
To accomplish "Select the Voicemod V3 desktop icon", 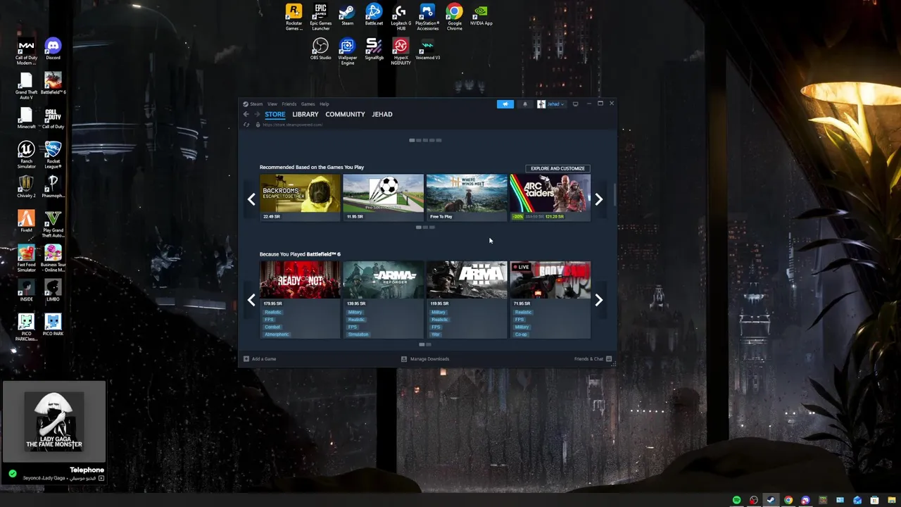I will tap(427, 49).
